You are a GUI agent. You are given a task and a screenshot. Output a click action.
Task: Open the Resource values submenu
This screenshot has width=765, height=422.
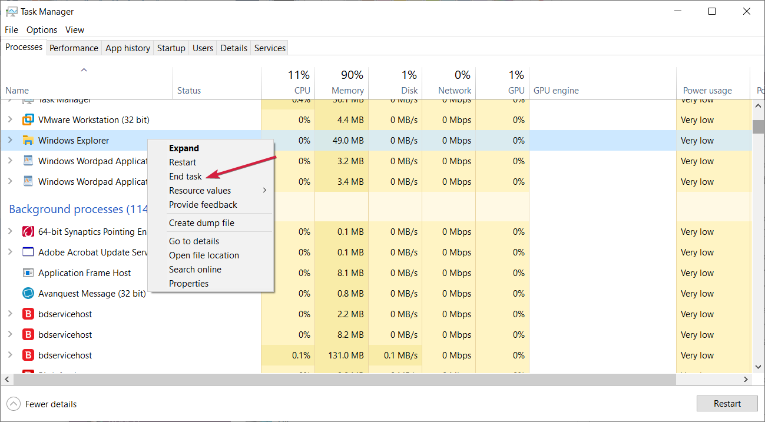coord(211,191)
